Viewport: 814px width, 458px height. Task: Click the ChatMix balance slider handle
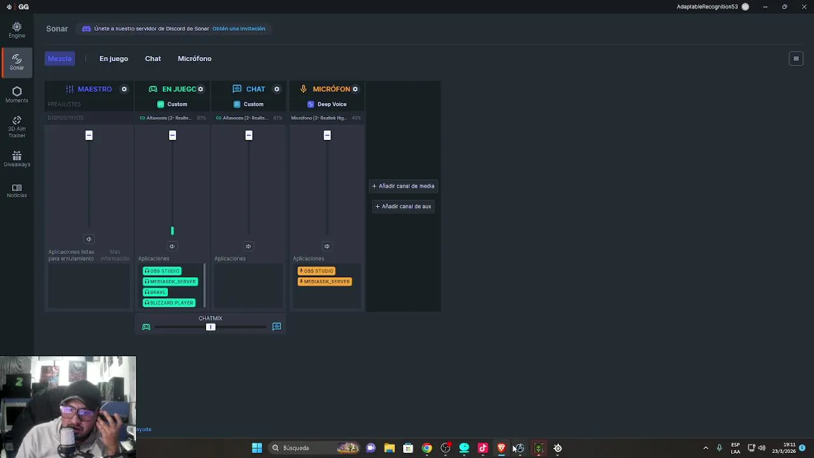[210, 327]
